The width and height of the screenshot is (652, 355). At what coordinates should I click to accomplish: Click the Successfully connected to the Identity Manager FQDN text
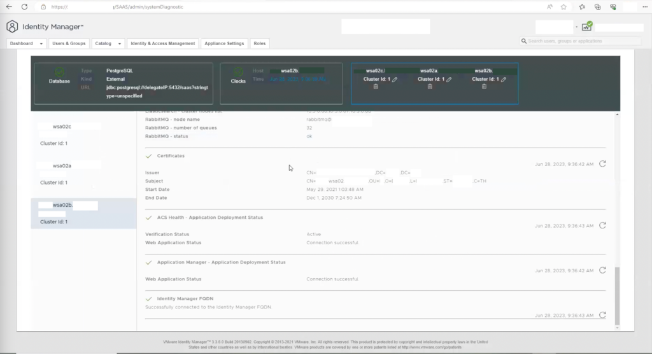tap(208, 307)
